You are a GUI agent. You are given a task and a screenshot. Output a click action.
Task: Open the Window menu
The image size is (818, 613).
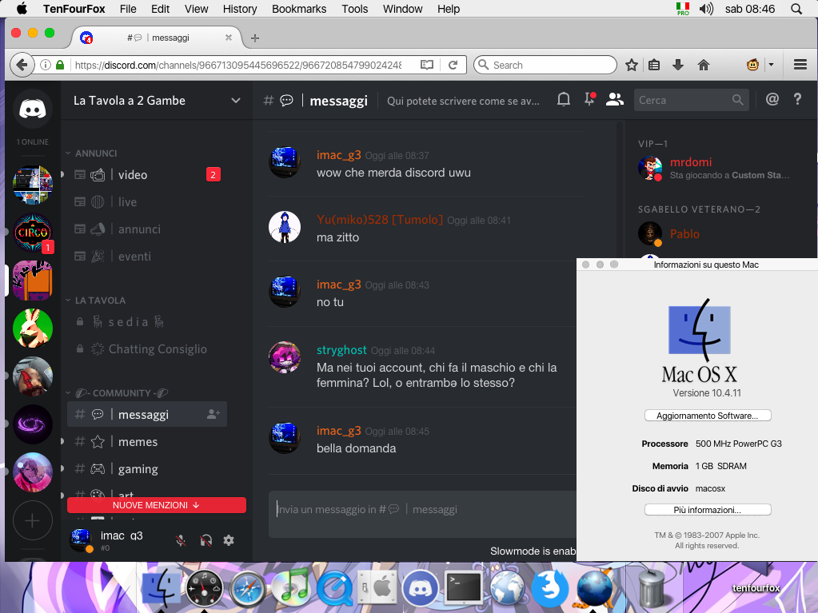coord(402,9)
